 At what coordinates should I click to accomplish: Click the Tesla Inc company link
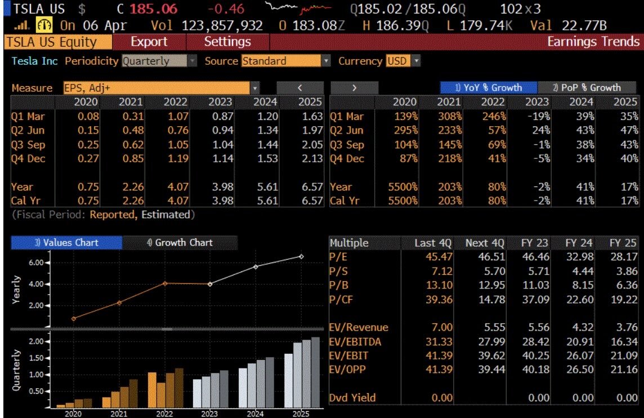point(34,61)
